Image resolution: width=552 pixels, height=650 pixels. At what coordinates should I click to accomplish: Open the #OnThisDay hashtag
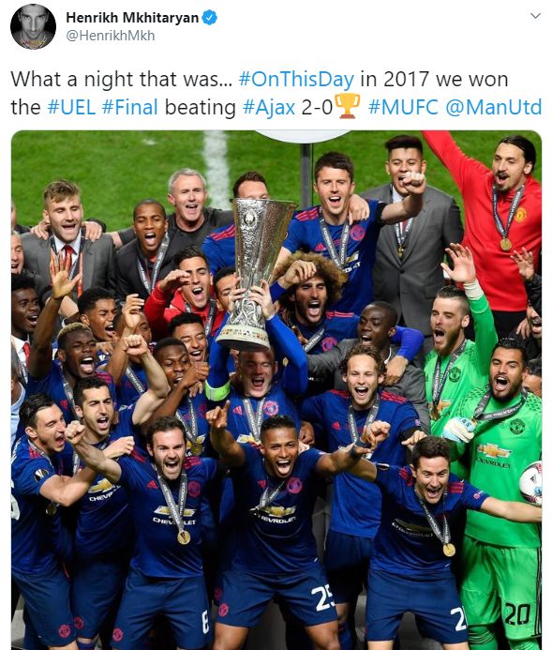(x=296, y=79)
